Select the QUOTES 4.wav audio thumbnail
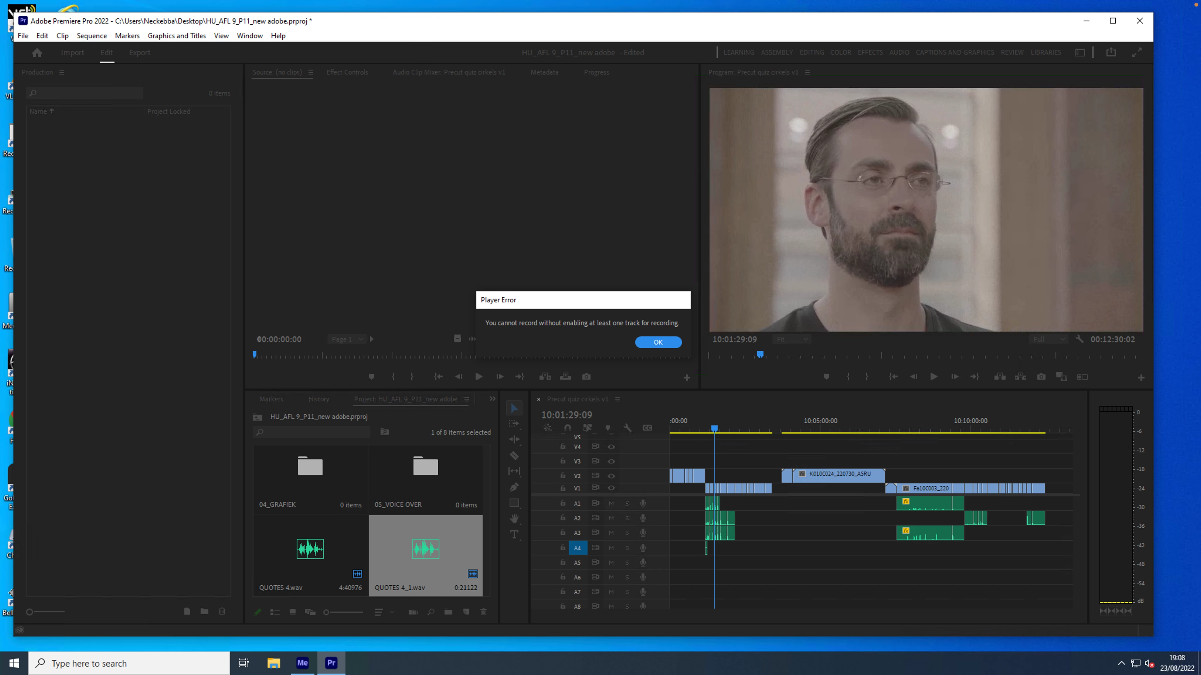The image size is (1201, 675). (310, 549)
